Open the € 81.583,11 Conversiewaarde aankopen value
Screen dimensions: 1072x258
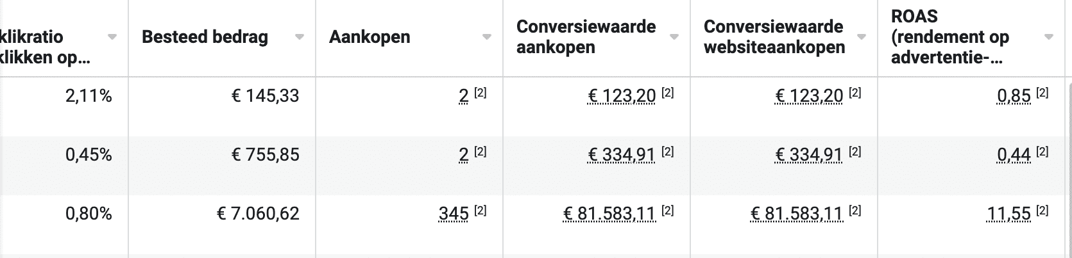609,214
